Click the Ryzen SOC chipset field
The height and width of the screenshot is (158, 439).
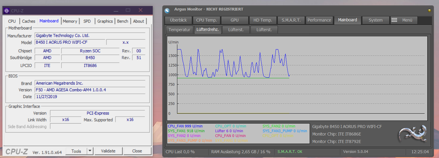tap(90, 51)
